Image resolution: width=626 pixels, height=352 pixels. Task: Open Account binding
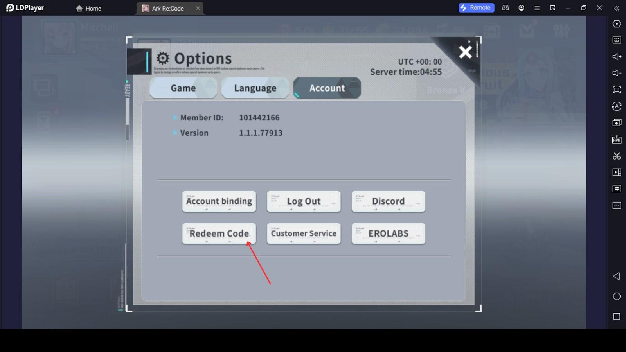(219, 201)
